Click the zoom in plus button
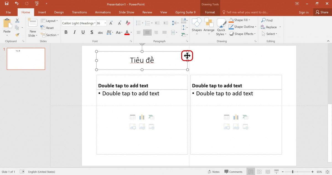The width and height of the screenshot is (332, 175). click(312, 172)
